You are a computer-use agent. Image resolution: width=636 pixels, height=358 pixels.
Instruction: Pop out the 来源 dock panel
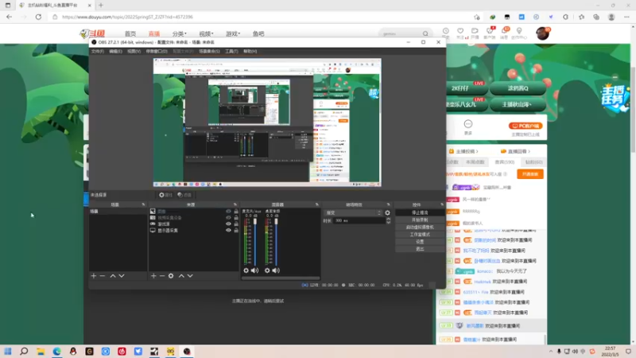235,204
